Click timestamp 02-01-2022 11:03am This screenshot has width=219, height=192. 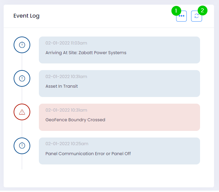tap(66, 43)
